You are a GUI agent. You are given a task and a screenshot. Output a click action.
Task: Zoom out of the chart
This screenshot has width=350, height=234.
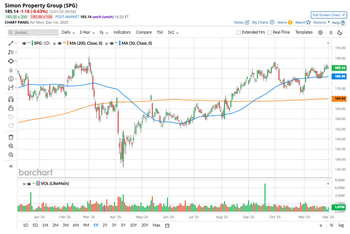pos(11,155)
